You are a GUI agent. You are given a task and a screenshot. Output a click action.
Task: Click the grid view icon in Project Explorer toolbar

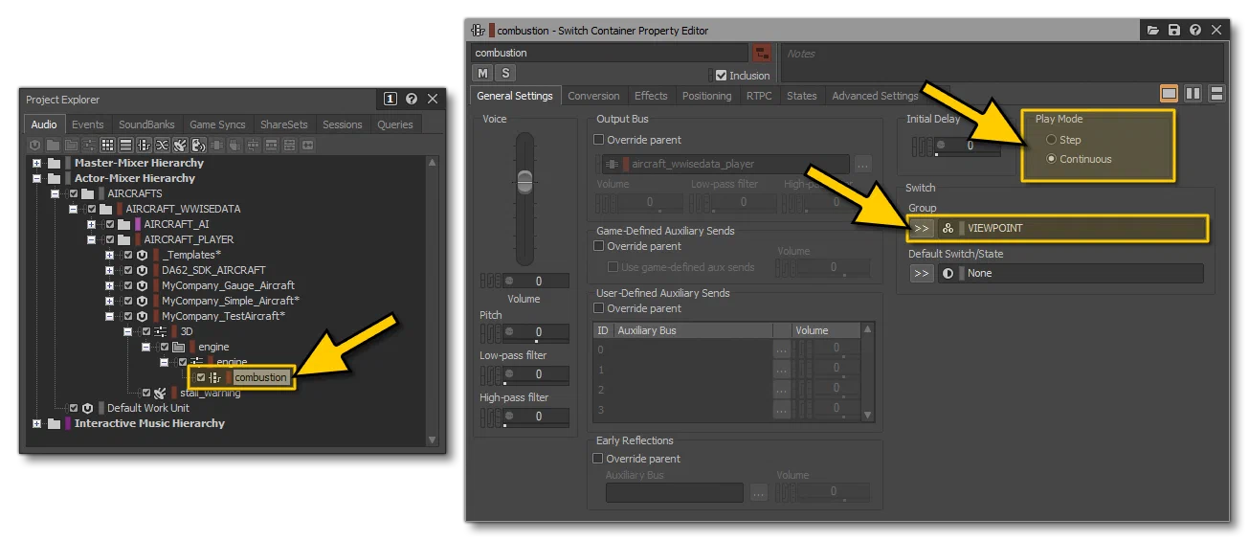[107, 146]
